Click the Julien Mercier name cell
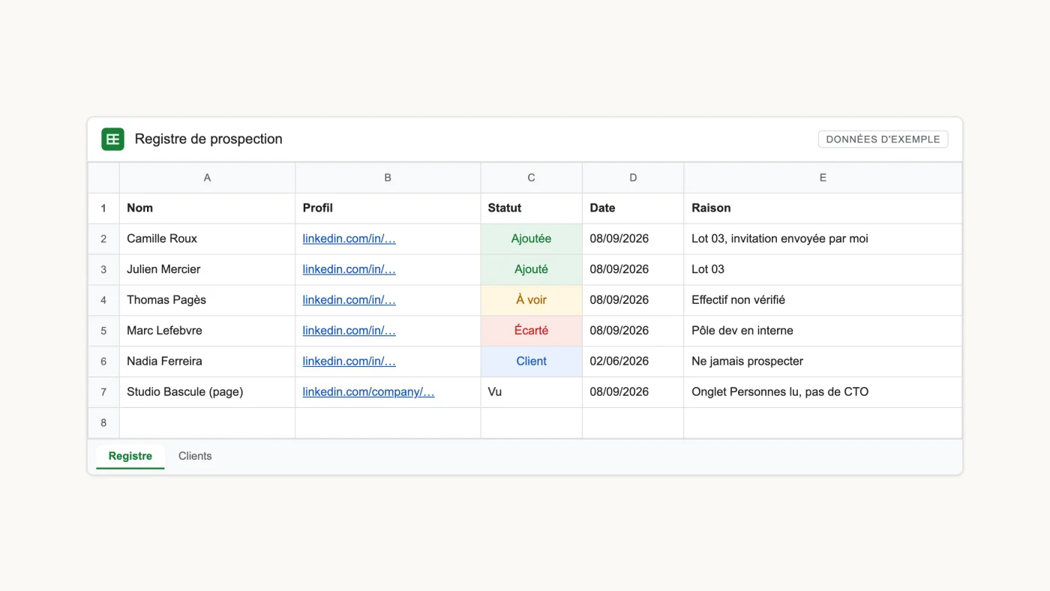 (x=207, y=270)
